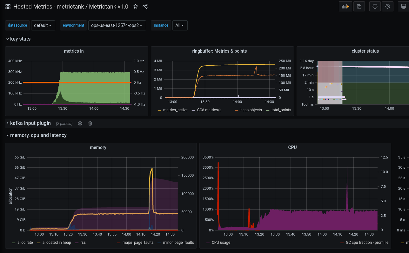Open the instance dropdown showing All

click(x=180, y=25)
